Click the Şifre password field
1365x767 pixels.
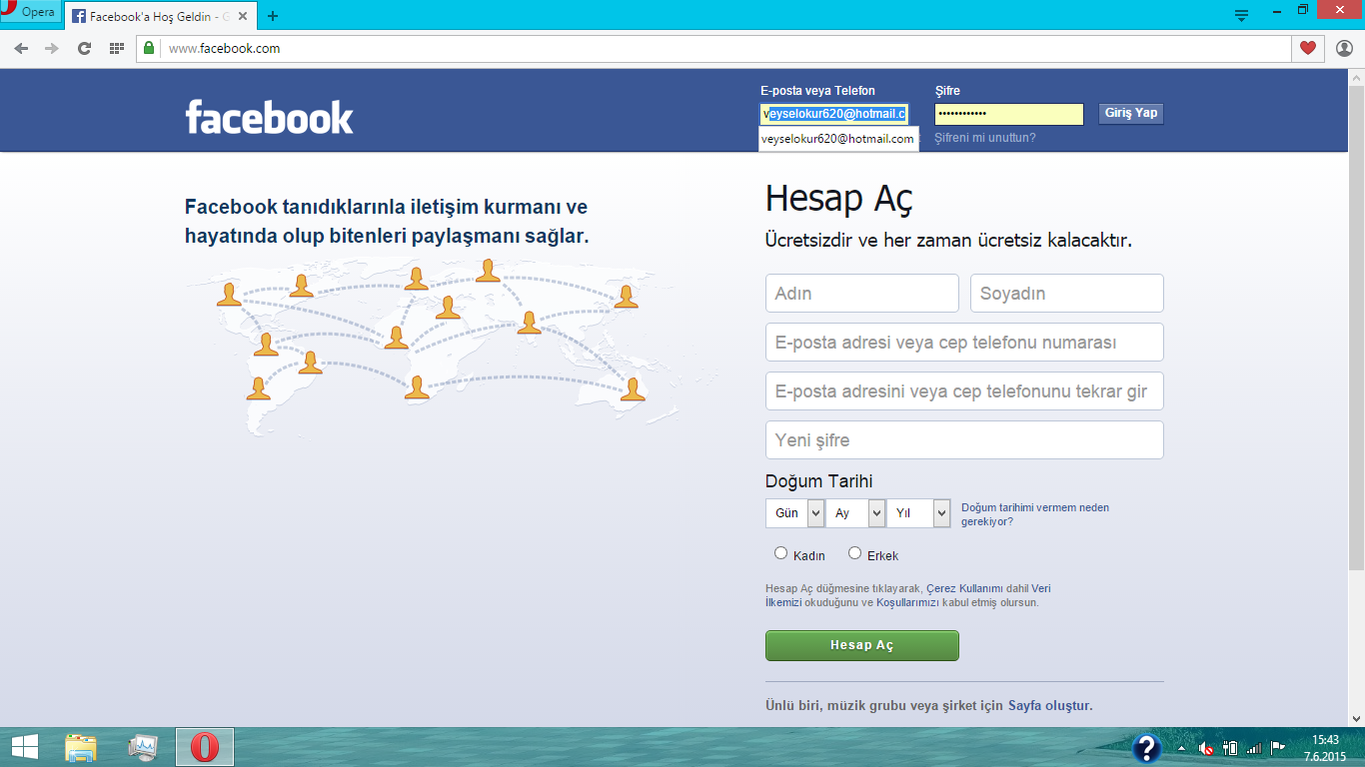(1008, 114)
